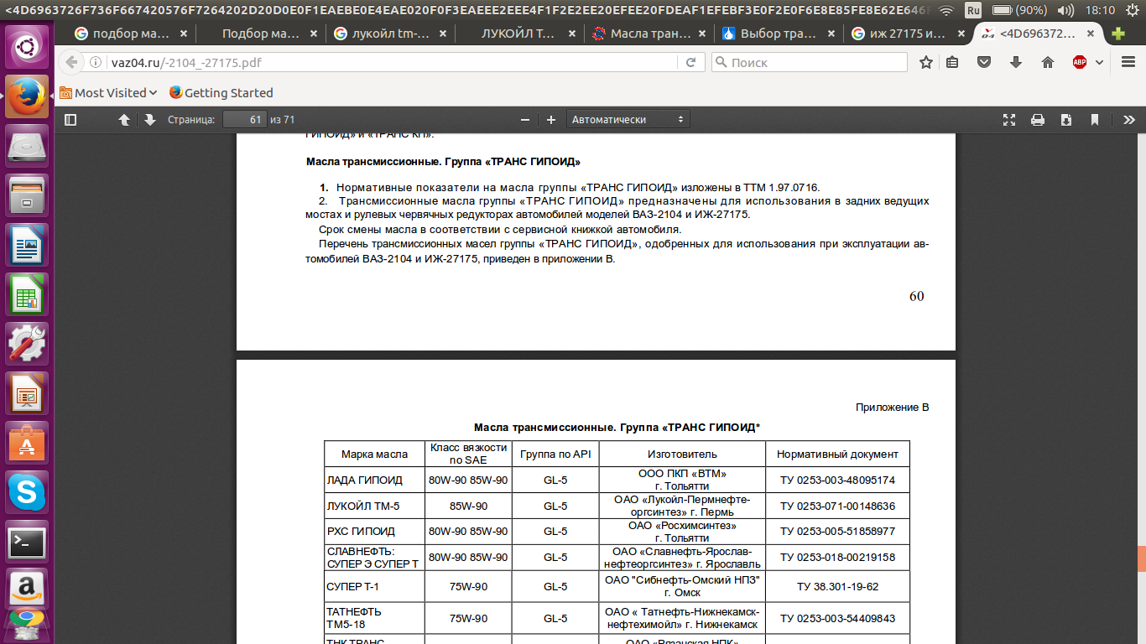This screenshot has height=644, width=1146.
Task: Click the 18:10 clock indicator
Action: click(x=1100, y=10)
